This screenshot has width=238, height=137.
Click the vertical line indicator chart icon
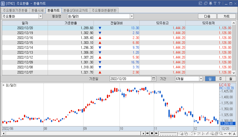tap(203, 133)
